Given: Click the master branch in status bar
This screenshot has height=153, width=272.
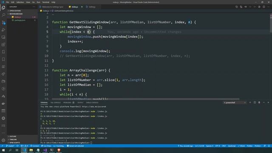Looking at the screenshot, I should coord(10,146).
